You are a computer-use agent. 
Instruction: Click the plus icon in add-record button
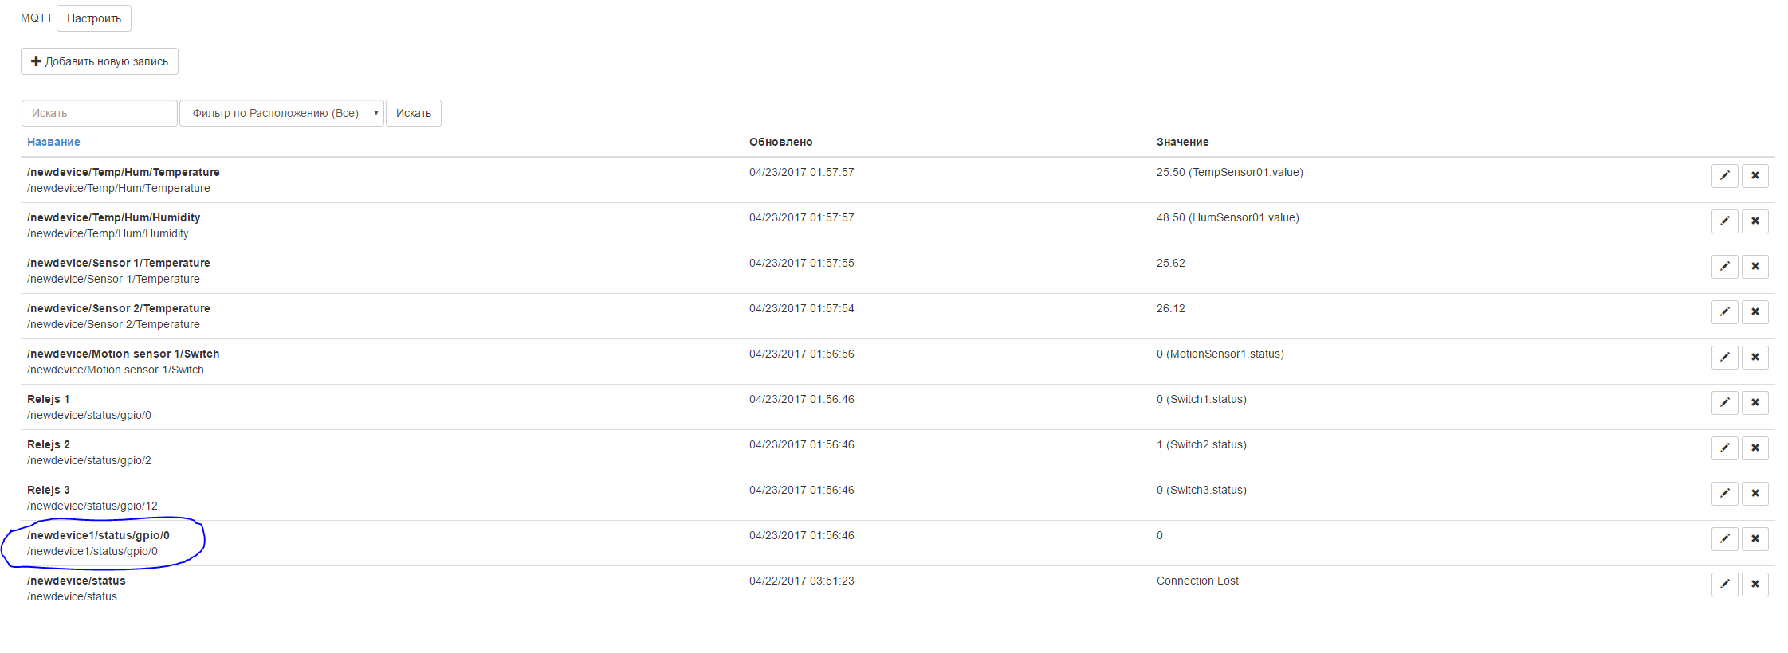(x=36, y=61)
